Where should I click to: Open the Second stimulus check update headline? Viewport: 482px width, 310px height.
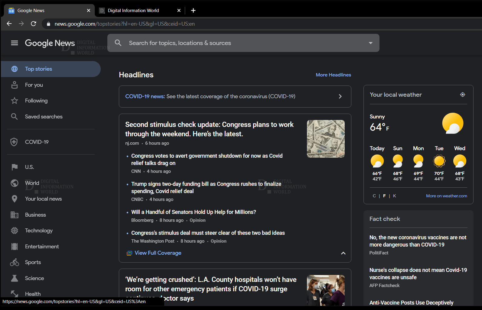[x=209, y=129]
